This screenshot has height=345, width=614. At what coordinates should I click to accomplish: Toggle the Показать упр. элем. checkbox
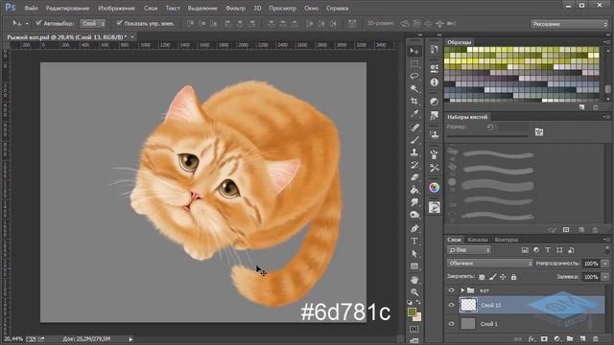pyautogui.click(x=119, y=23)
